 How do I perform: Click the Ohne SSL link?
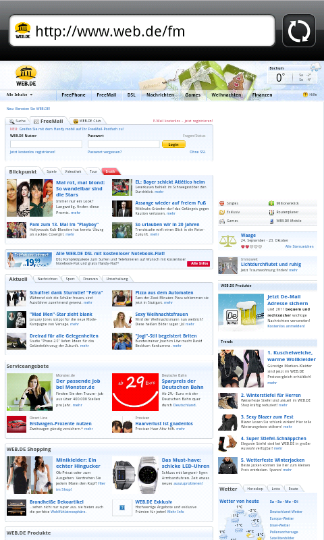point(198,152)
